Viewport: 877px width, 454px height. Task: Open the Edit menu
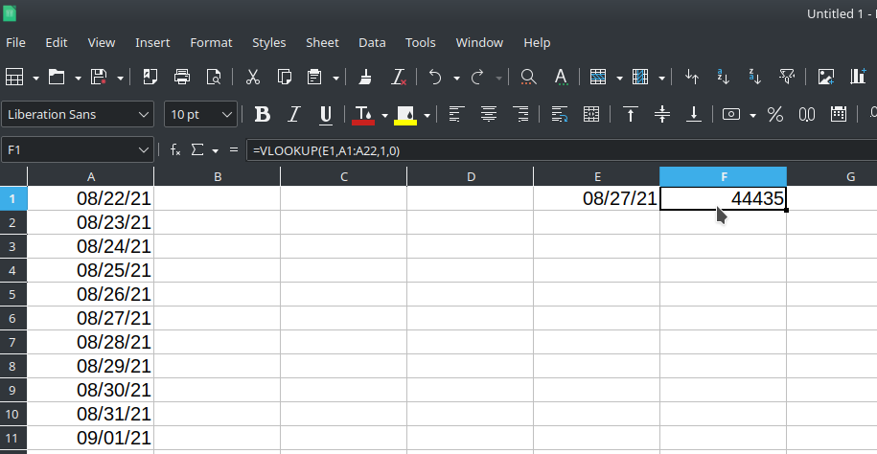pos(57,42)
